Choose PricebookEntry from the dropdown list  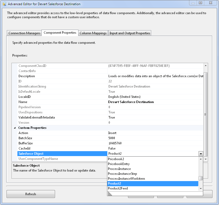[x=153, y=164]
